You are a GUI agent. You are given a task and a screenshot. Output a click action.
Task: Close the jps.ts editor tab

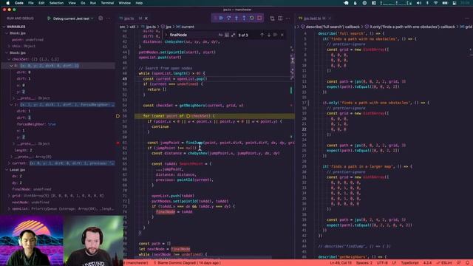[x=146, y=18]
